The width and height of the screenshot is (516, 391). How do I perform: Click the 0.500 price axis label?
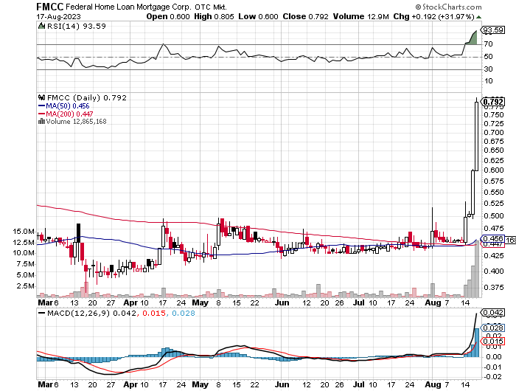click(x=494, y=215)
